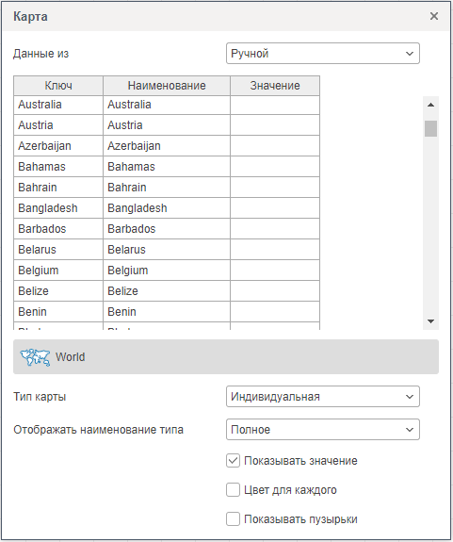Select the World map row
Screen dimensions: 453x542
[x=226, y=356]
